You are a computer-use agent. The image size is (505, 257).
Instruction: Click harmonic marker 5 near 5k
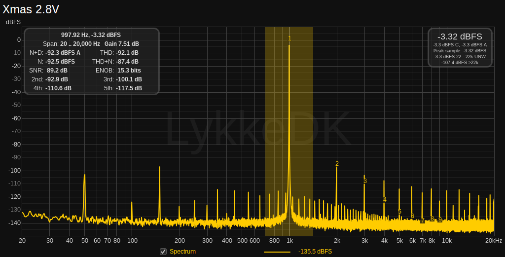(399, 212)
